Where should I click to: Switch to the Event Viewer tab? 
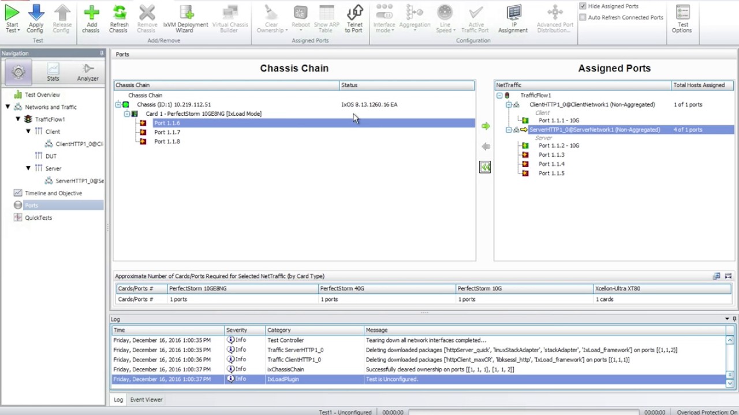(x=146, y=399)
